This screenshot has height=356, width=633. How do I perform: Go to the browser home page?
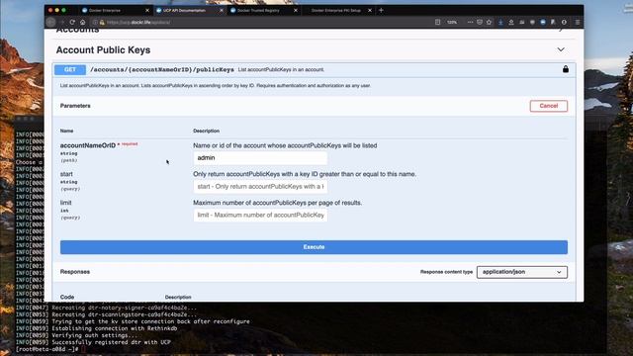coord(82,22)
